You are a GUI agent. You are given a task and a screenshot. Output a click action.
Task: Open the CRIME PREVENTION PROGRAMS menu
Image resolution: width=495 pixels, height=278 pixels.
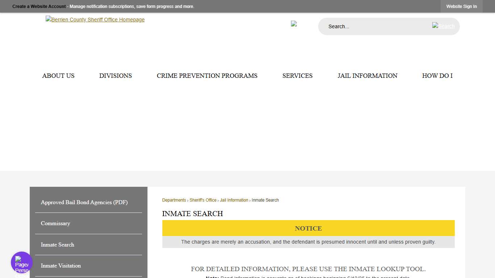(207, 76)
